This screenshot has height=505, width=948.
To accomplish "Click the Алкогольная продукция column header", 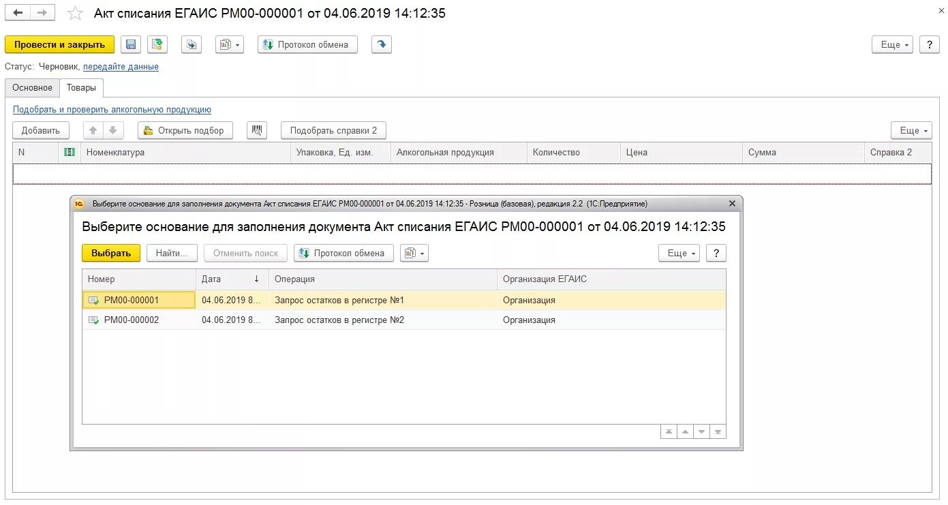I will [459, 153].
